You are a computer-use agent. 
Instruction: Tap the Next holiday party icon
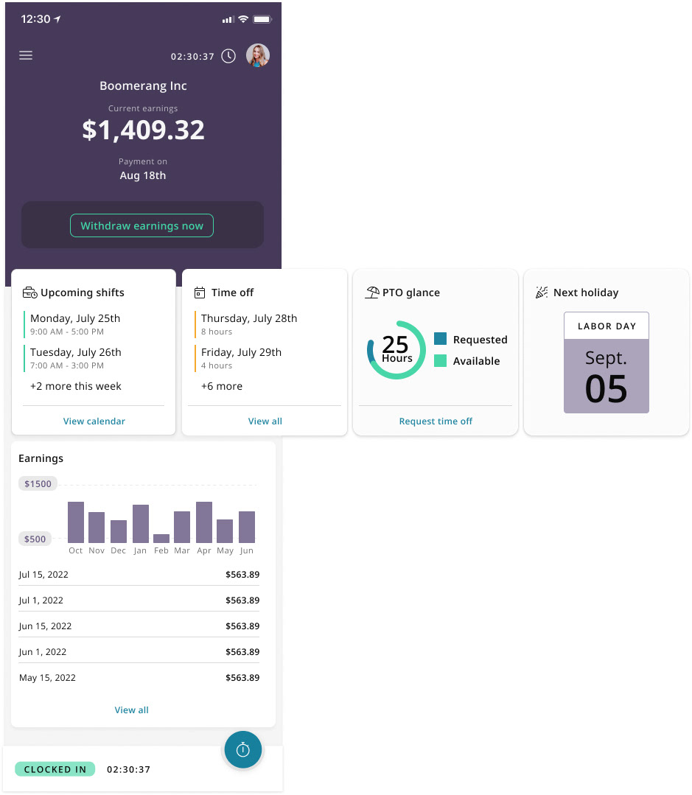(542, 293)
